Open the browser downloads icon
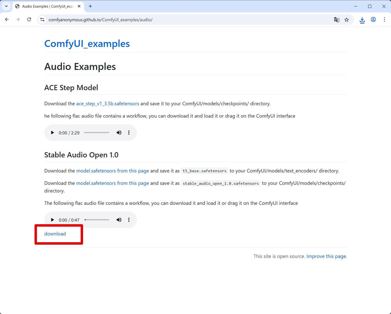This screenshot has width=391, height=314. pyautogui.click(x=362, y=20)
